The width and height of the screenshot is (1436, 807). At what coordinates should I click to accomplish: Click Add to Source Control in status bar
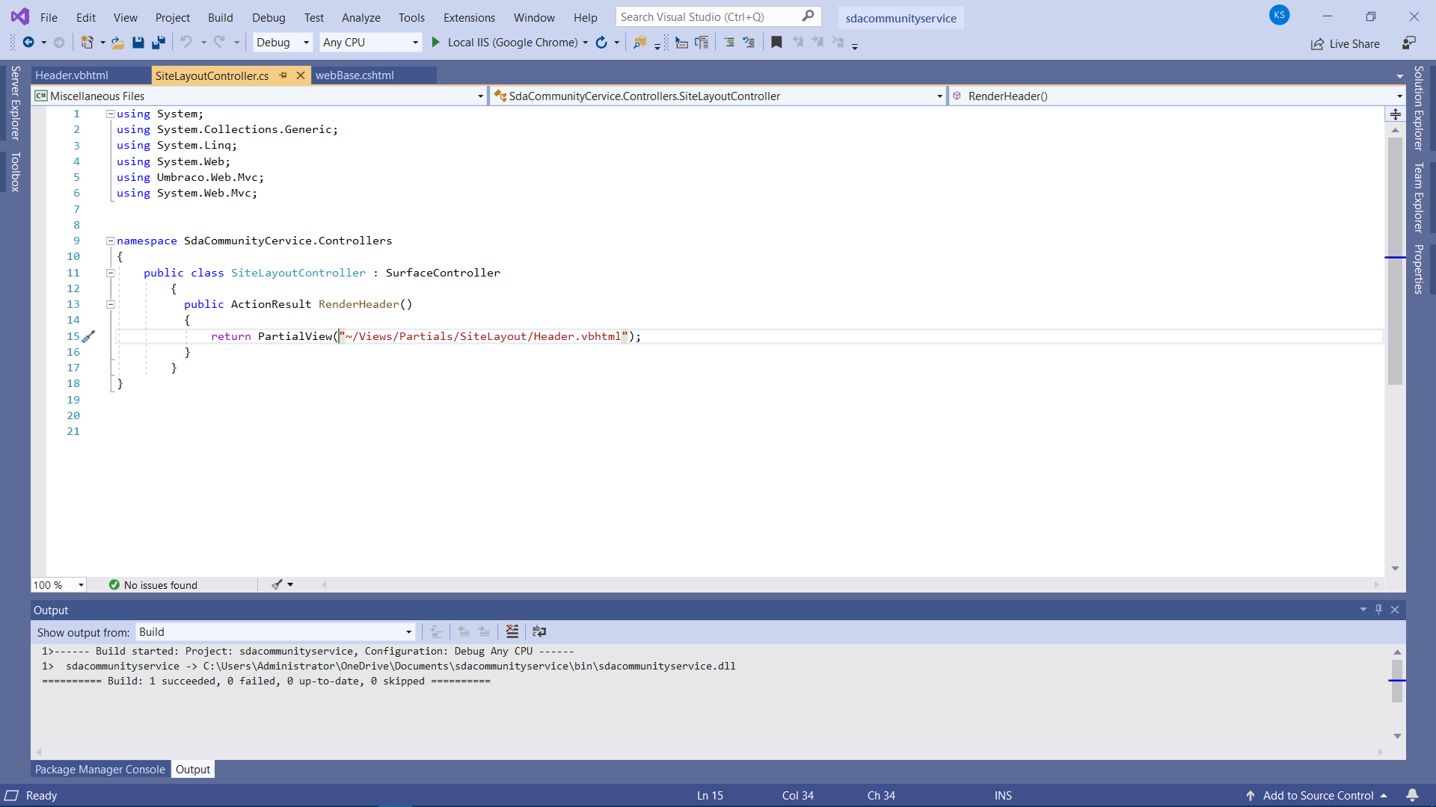1317,796
